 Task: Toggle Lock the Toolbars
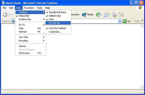[58, 28]
